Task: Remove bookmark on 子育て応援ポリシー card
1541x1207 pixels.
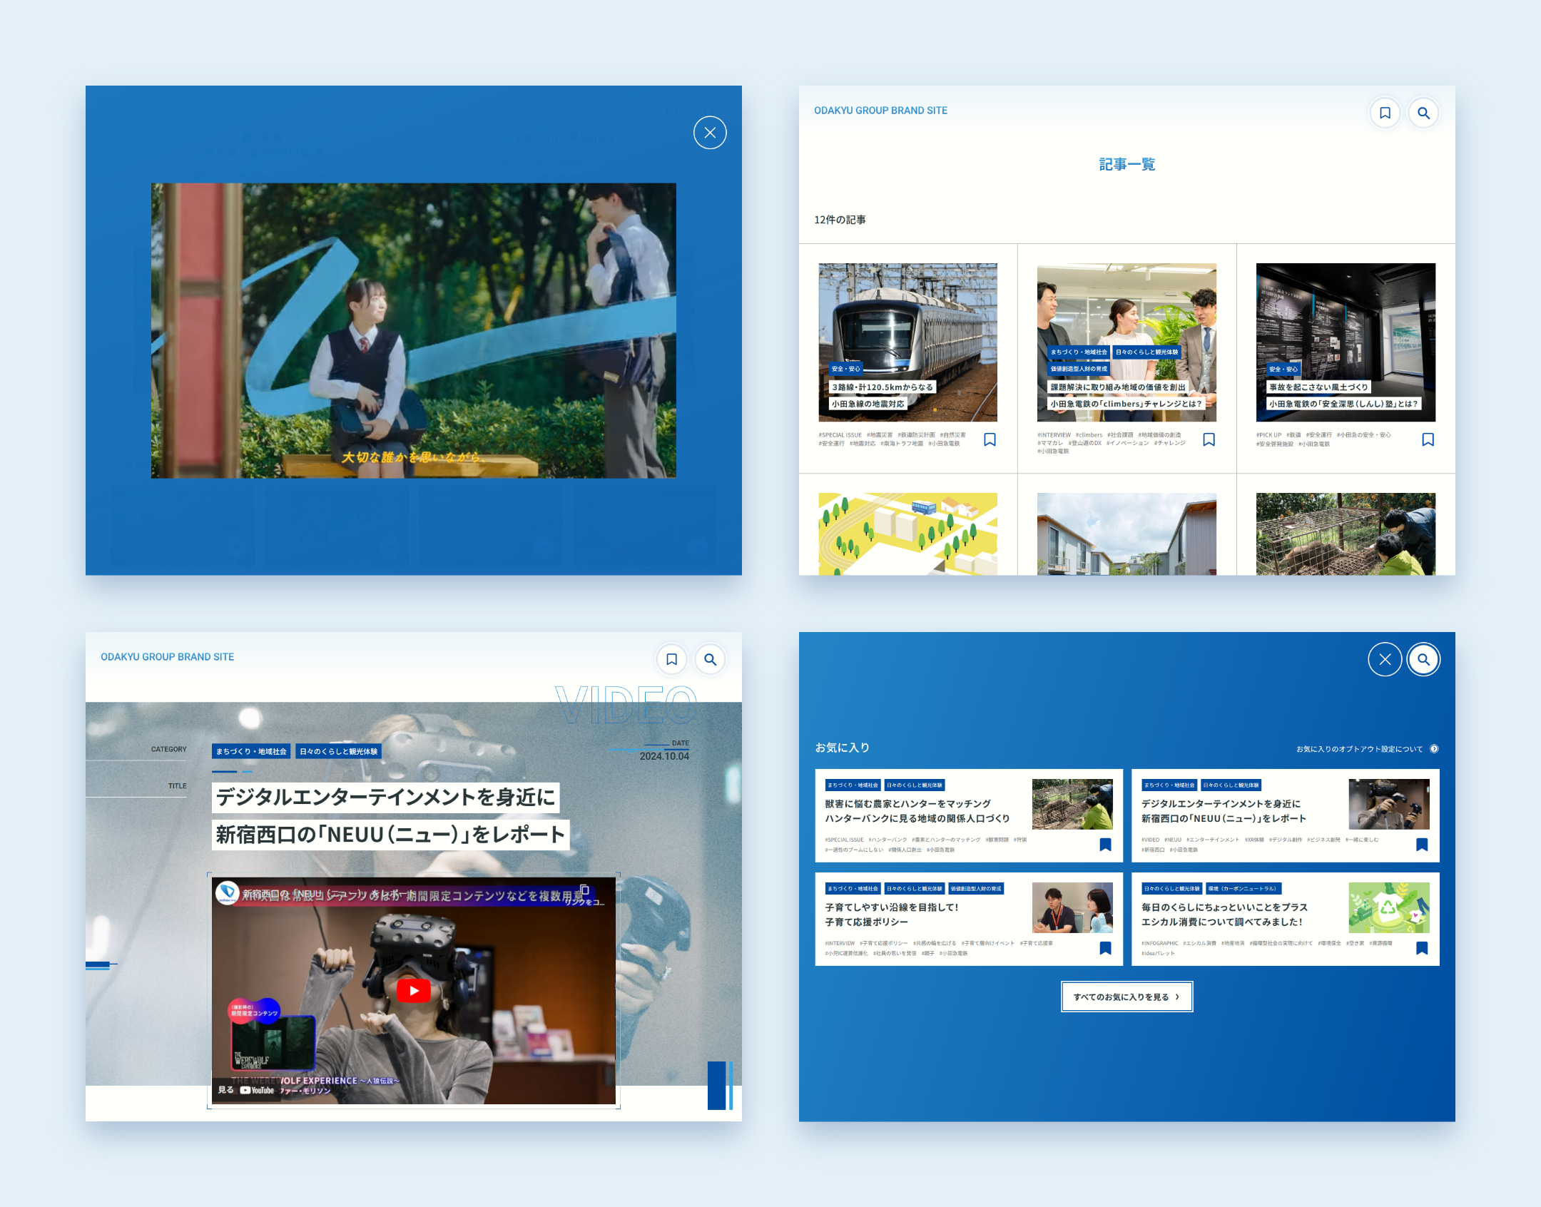Action: point(1105,948)
